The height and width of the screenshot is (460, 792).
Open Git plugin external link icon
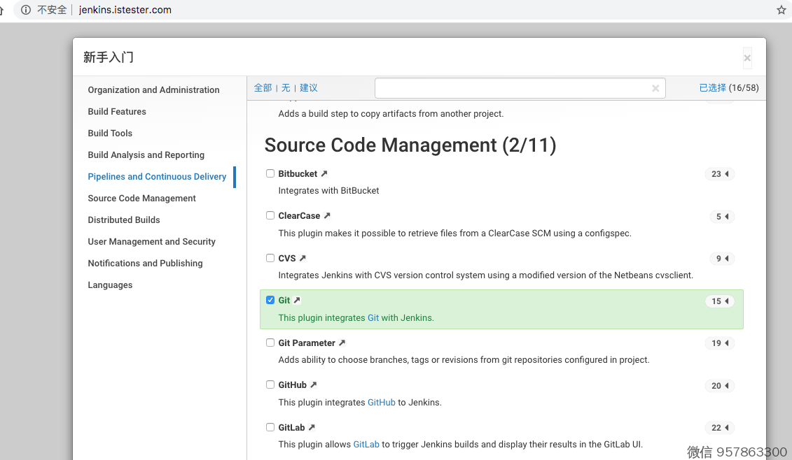tap(297, 301)
